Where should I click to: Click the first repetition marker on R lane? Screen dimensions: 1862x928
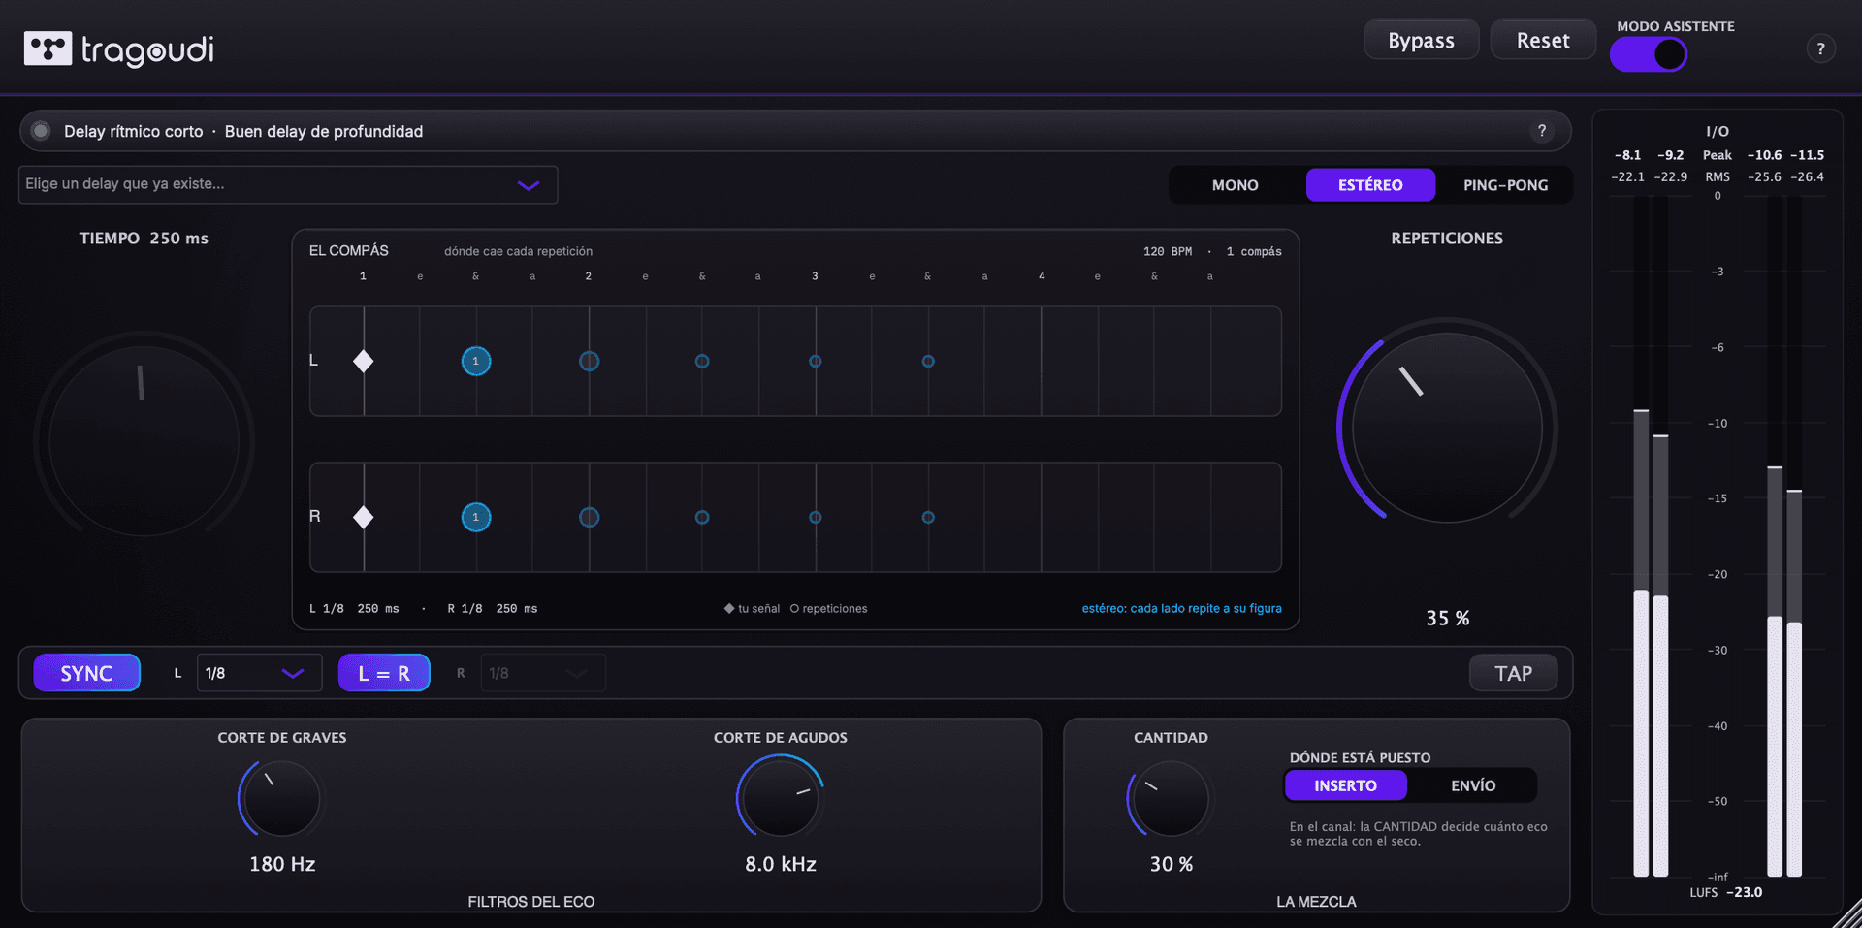tap(476, 517)
